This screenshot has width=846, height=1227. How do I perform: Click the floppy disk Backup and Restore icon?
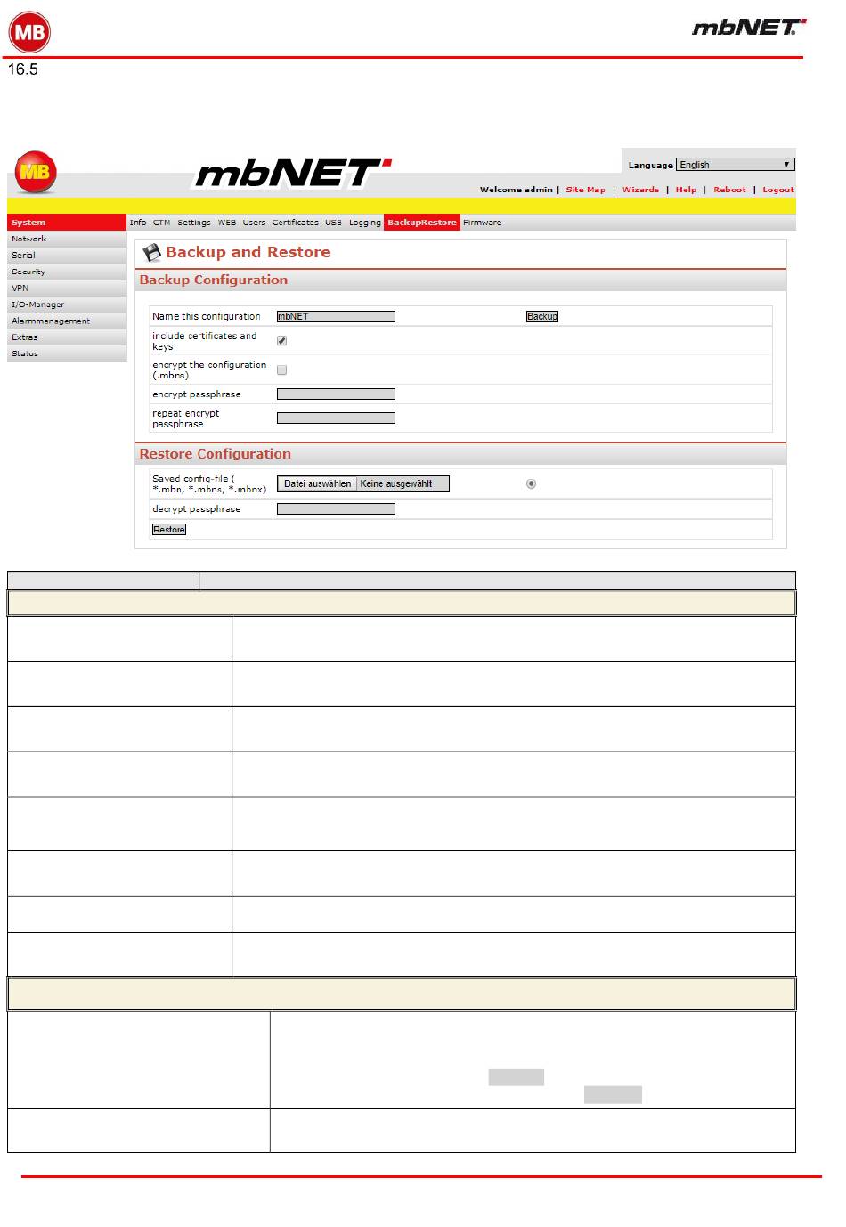point(152,253)
